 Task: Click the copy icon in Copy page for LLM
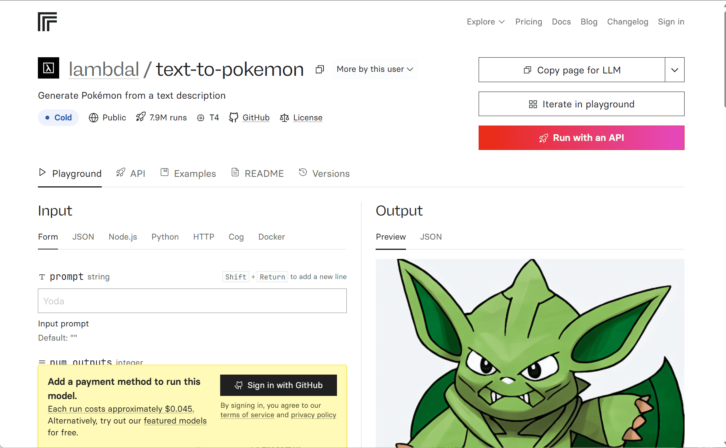coord(527,70)
